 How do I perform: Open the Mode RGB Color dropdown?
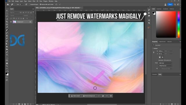tap(165, 63)
